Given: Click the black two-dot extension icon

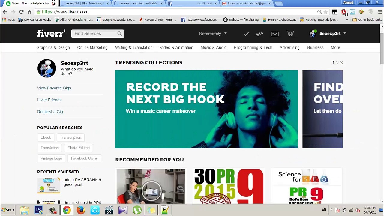Looking at the screenshot, I should [335, 12].
